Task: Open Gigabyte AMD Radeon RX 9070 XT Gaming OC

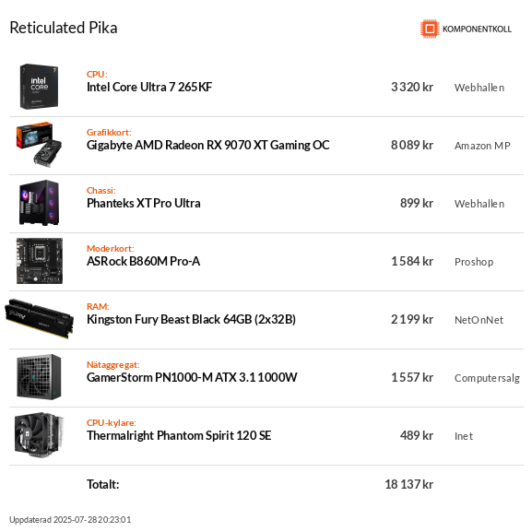Action: click(208, 145)
